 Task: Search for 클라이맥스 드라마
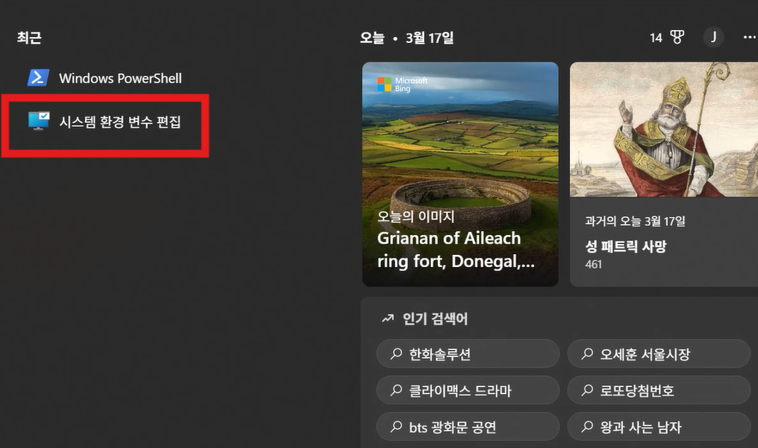coord(468,390)
